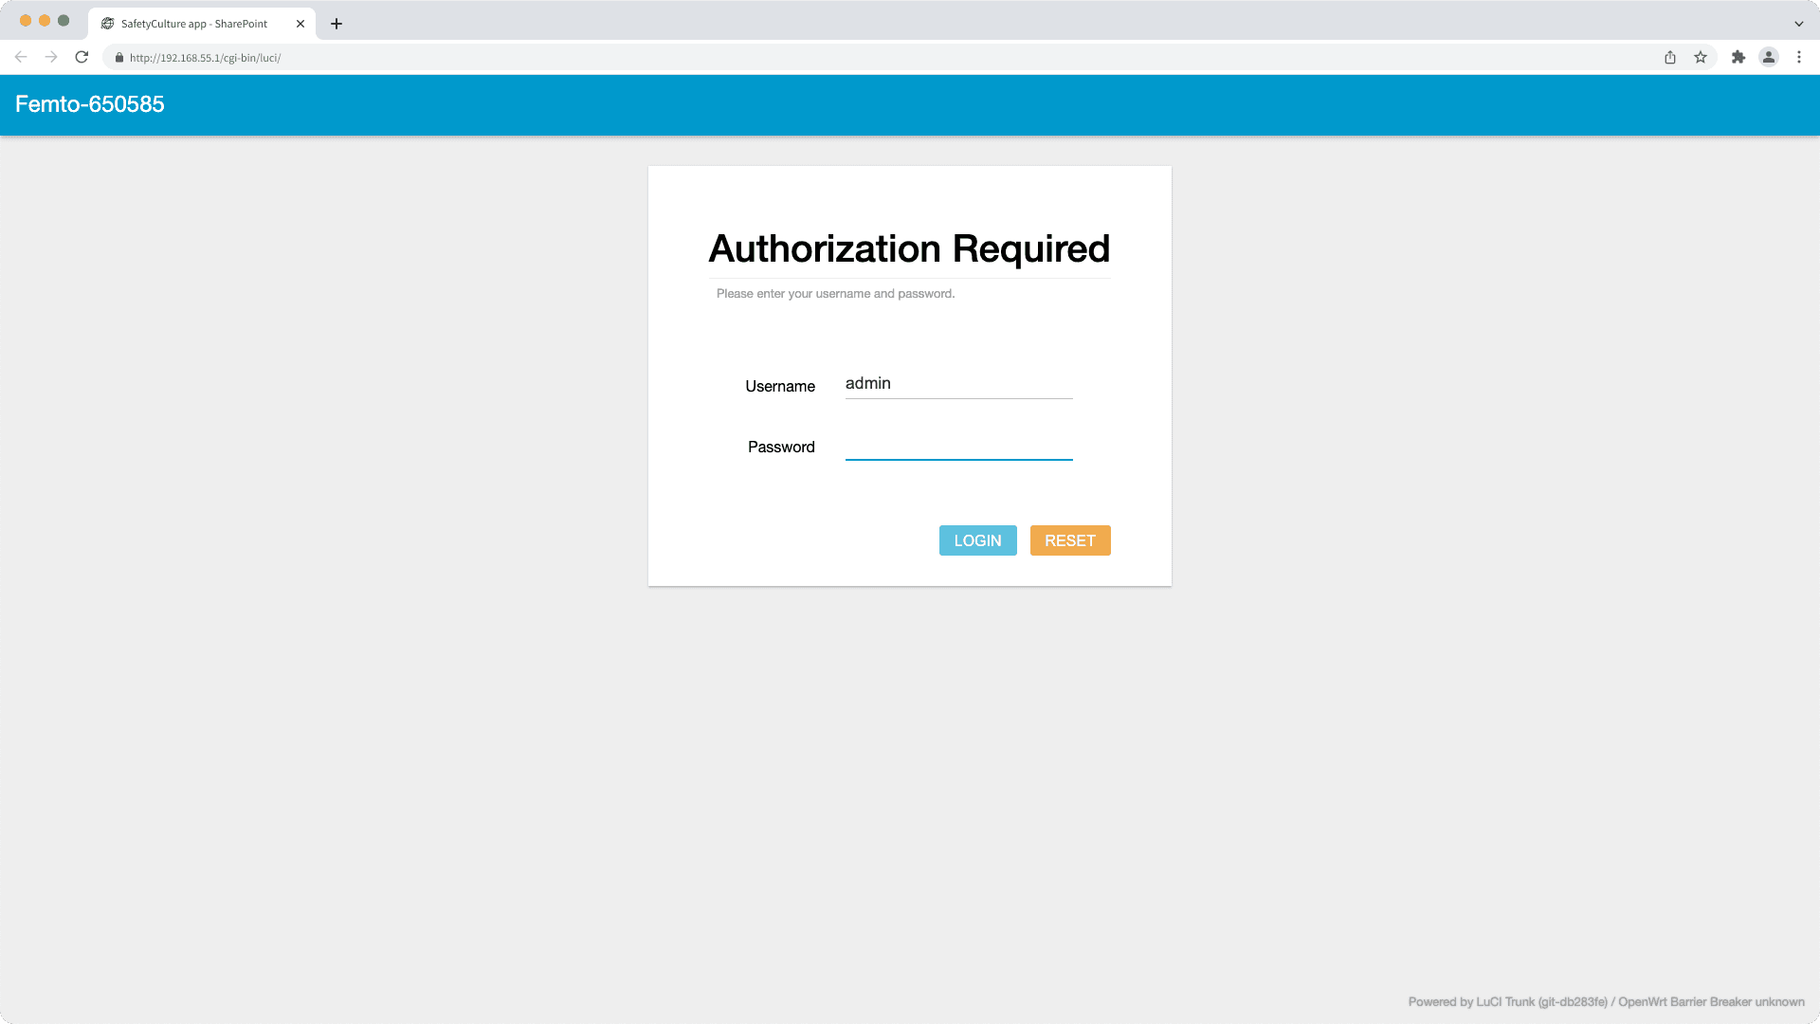The height and width of the screenshot is (1024, 1820).
Task: Click the back navigation arrow
Action: coord(21,57)
